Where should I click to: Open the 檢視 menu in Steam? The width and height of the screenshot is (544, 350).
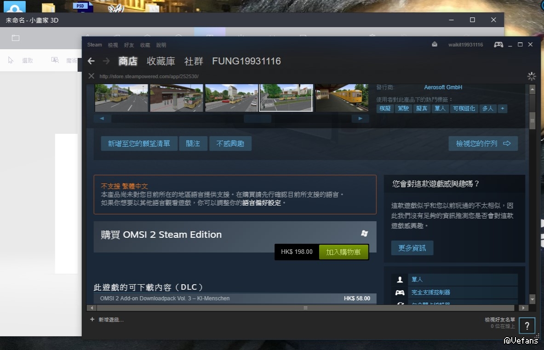click(113, 45)
